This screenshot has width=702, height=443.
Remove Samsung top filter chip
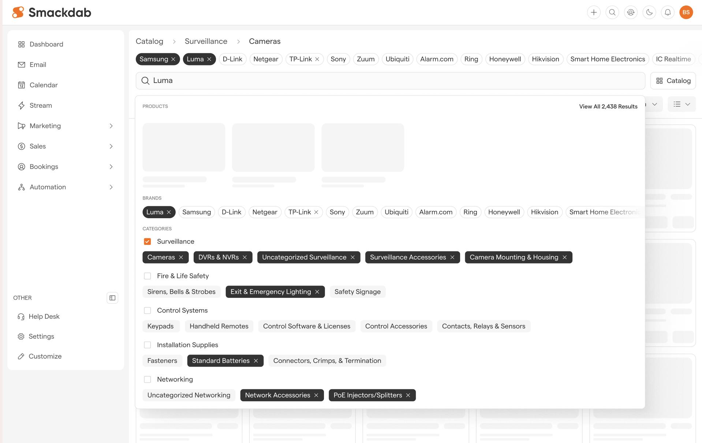tap(173, 59)
